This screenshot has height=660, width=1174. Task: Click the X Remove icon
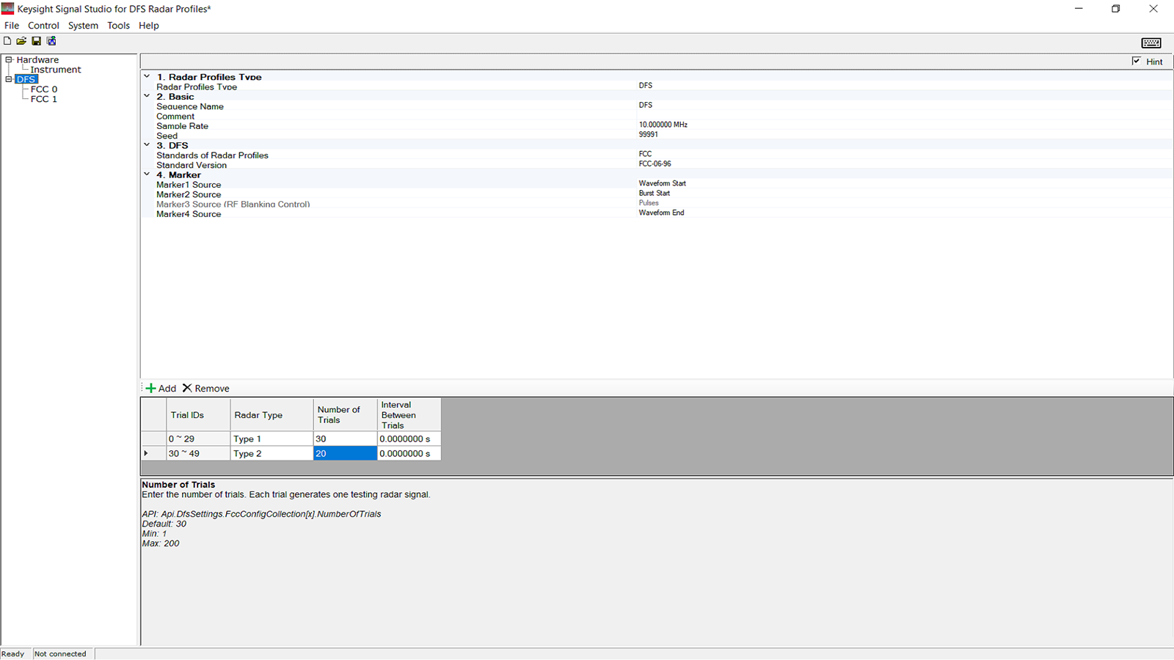coord(187,389)
